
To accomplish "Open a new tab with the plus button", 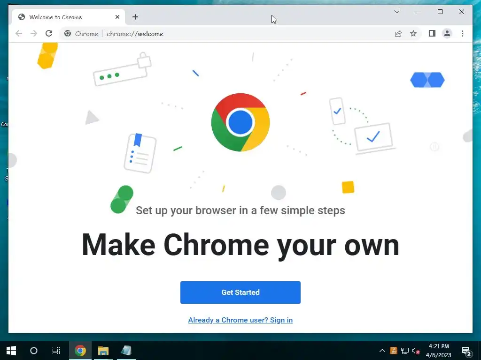I will pyautogui.click(x=135, y=17).
